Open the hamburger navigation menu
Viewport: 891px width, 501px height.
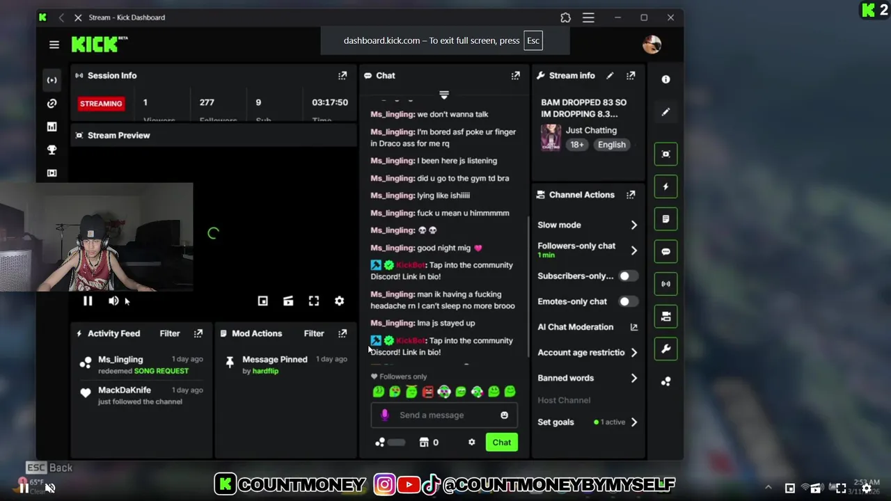tap(54, 45)
